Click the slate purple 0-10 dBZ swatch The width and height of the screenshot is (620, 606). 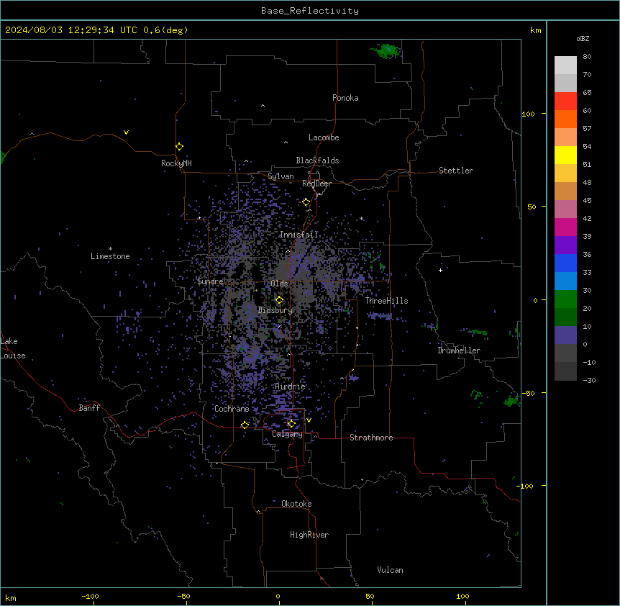[565, 335]
